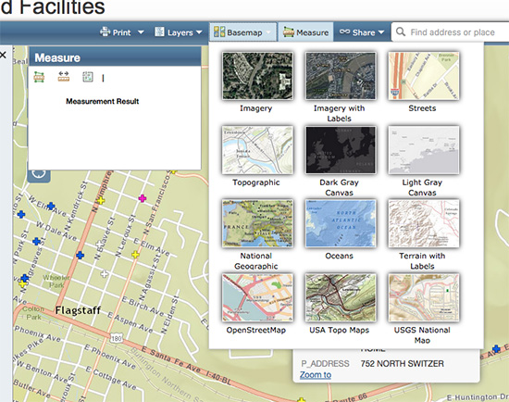
Task: Click the E Aspen Ave street label
Action: click(x=130, y=322)
